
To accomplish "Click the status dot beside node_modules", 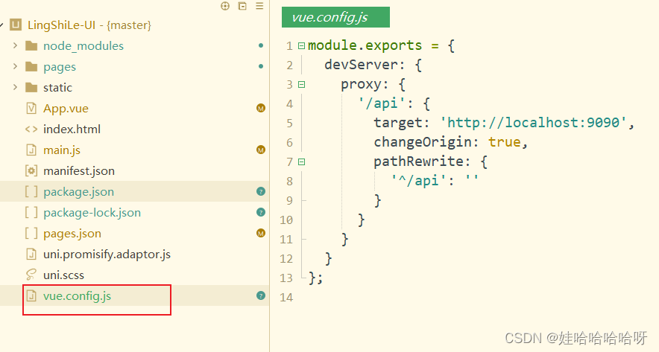I will pos(261,45).
